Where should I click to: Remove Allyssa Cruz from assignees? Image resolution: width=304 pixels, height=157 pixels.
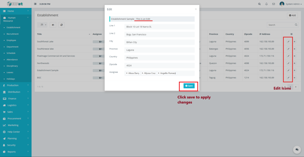[142, 73]
